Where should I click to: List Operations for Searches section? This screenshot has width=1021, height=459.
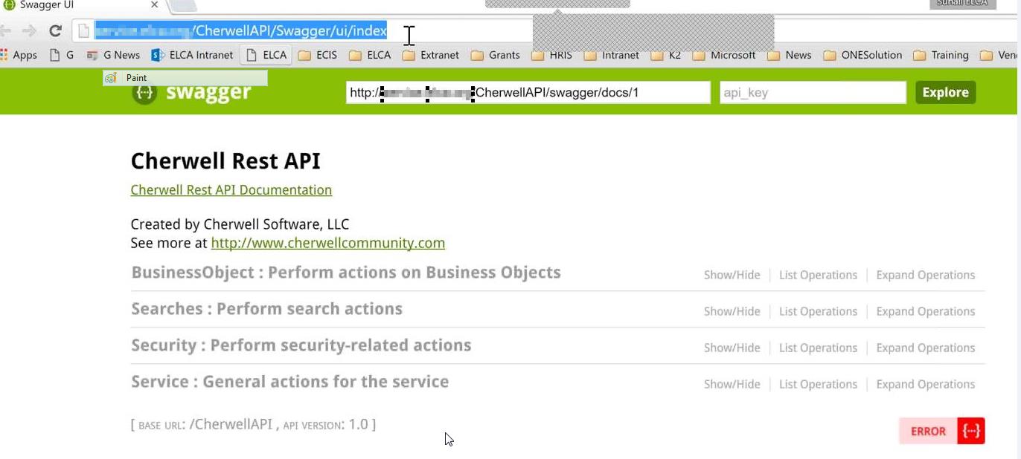pos(818,311)
